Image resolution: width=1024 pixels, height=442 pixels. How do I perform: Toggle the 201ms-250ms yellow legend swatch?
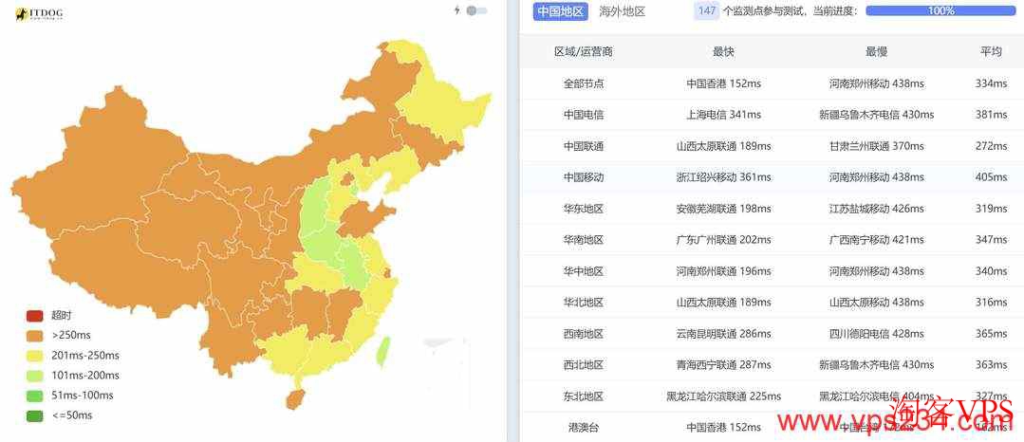coord(35,356)
